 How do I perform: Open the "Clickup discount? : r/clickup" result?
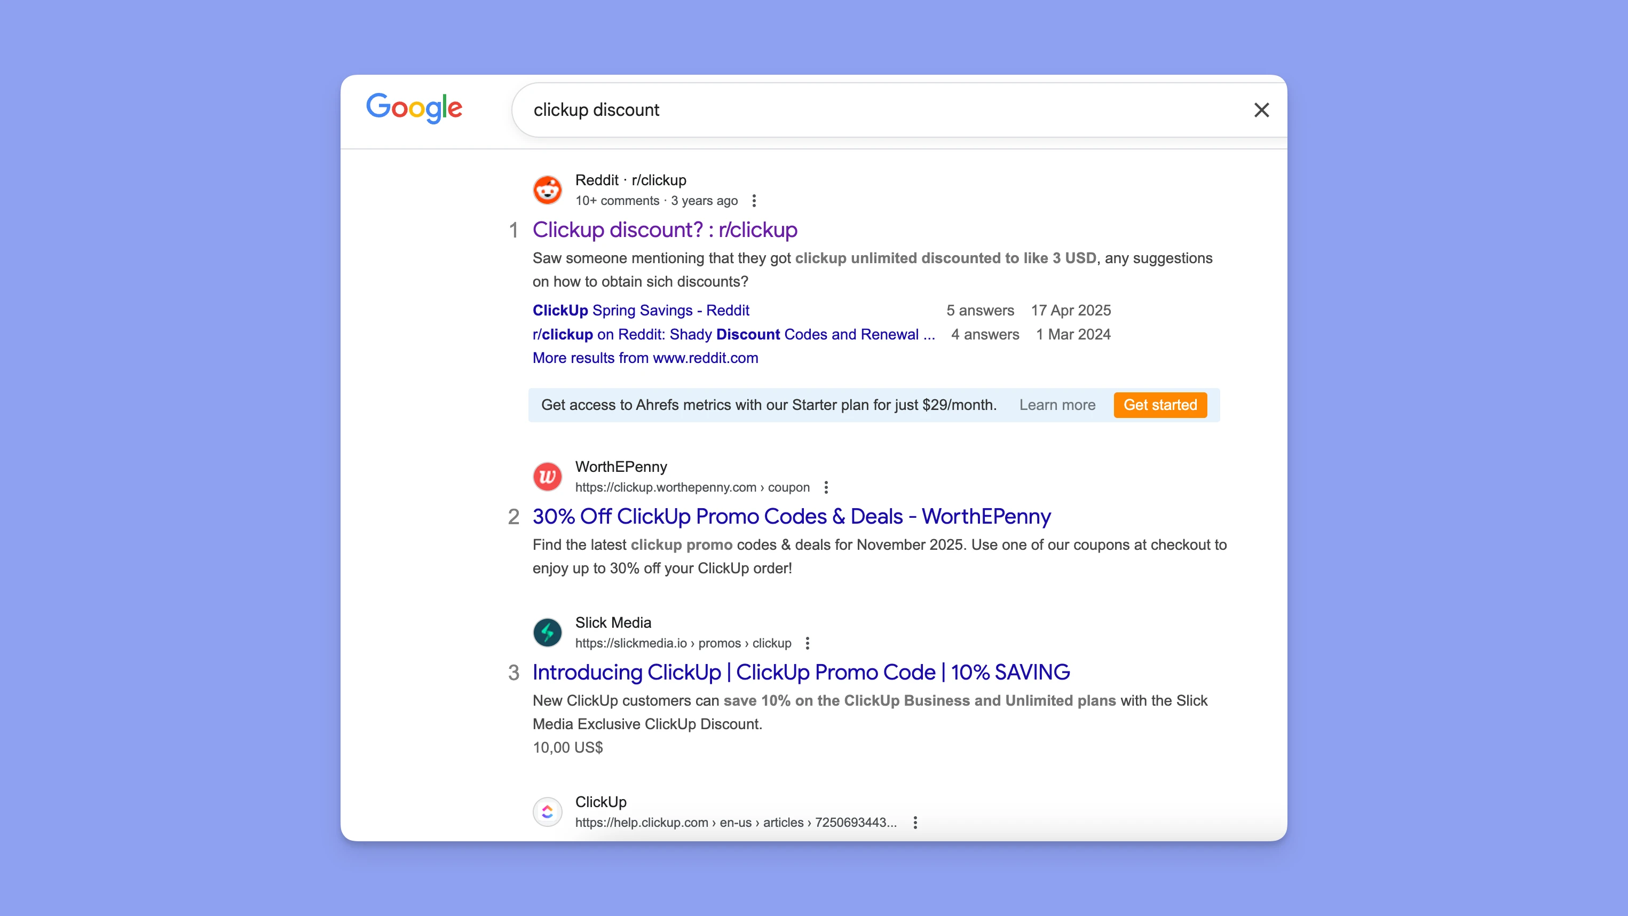664,230
